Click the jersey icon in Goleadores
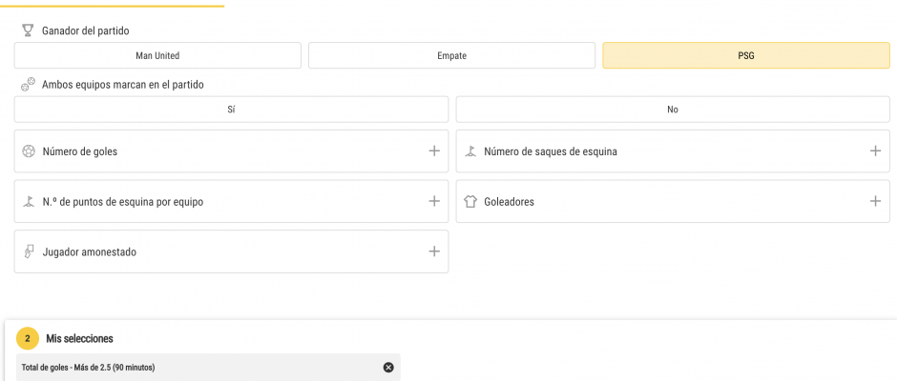897x381 pixels. click(470, 202)
